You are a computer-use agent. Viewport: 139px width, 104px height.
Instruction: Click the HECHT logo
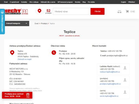point(16,11)
